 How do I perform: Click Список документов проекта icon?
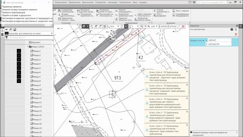155,11
